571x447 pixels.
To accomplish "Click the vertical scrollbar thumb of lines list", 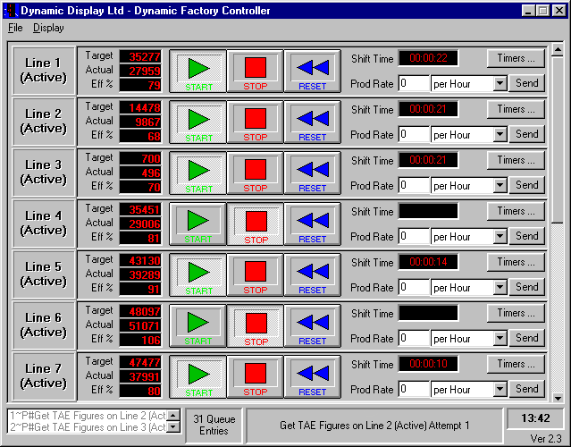I will pyautogui.click(x=558, y=139).
